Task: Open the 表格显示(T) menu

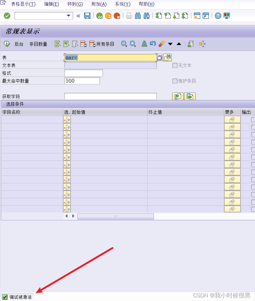Action: (x=23, y=4)
